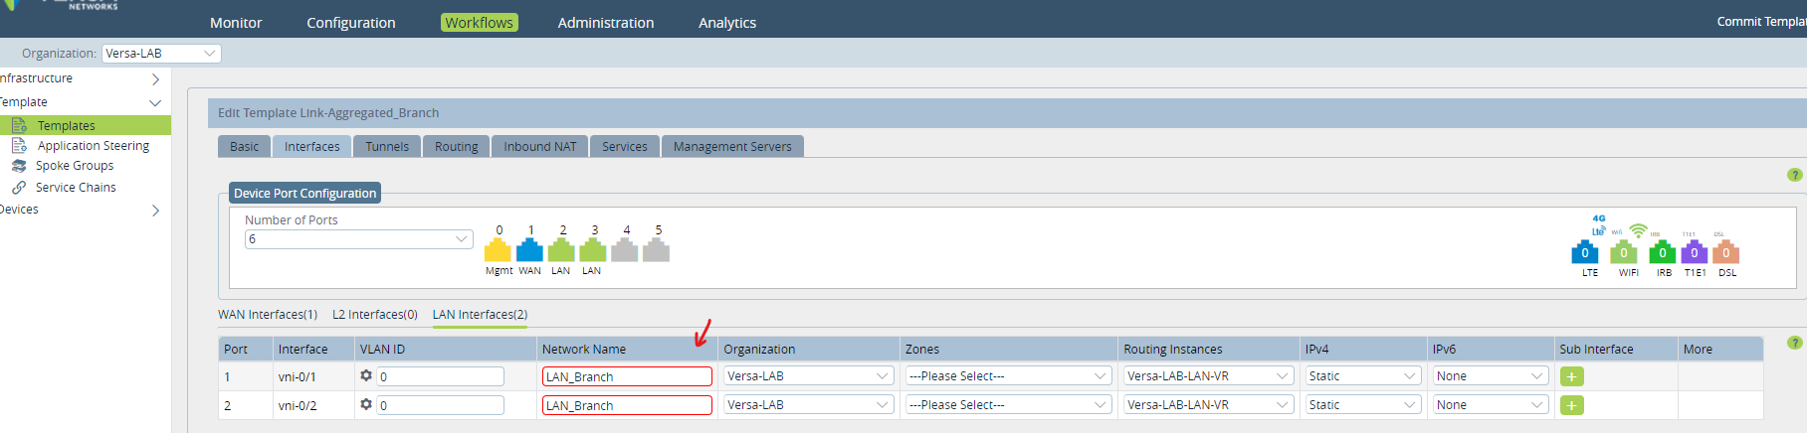This screenshot has width=1807, height=433.
Task: Click the Spoke Groups sidebar icon
Action: point(19,166)
